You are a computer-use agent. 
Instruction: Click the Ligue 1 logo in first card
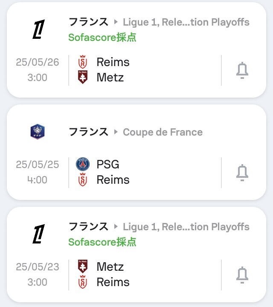coord(38,29)
